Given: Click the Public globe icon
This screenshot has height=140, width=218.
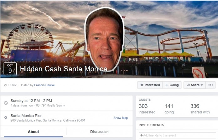Looking at the screenshot, I should pos(5,85).
